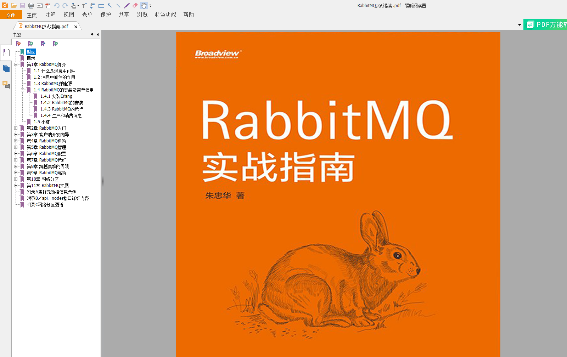Select the Pencil drawing tool
This screenshot has width=567, height=357.
tap(127, 6)
